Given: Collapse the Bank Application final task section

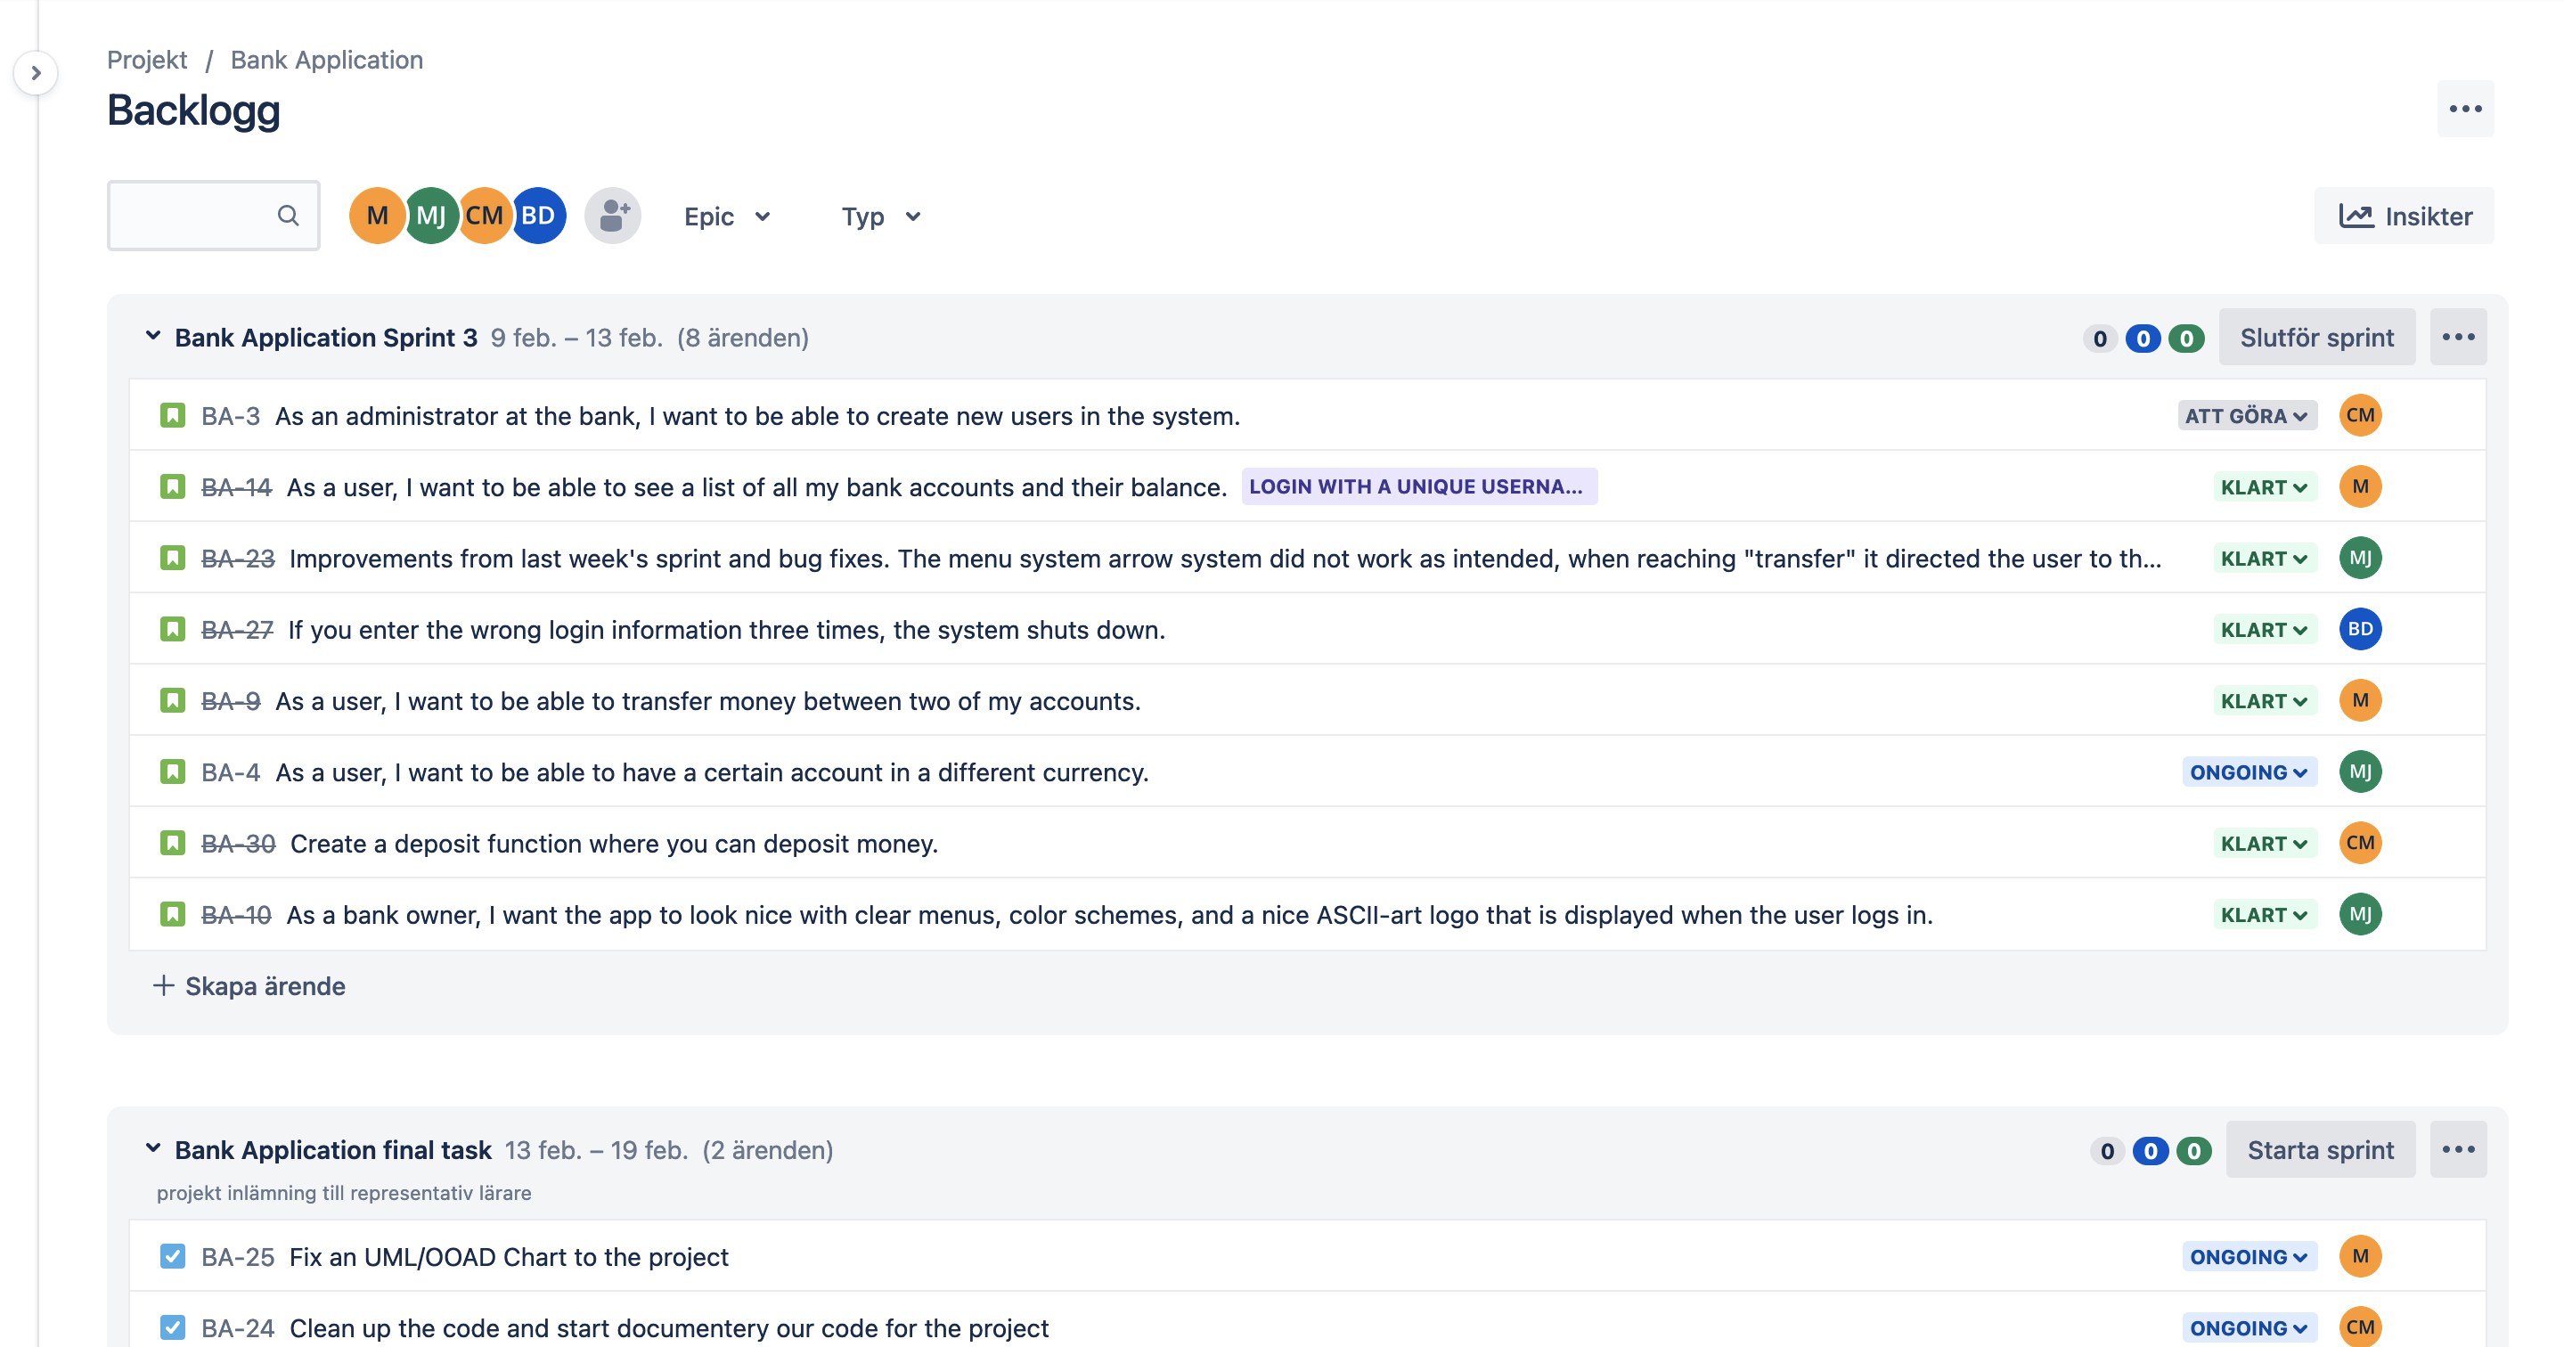Looking at the screenshot, I should click(x=153, y=1149).
